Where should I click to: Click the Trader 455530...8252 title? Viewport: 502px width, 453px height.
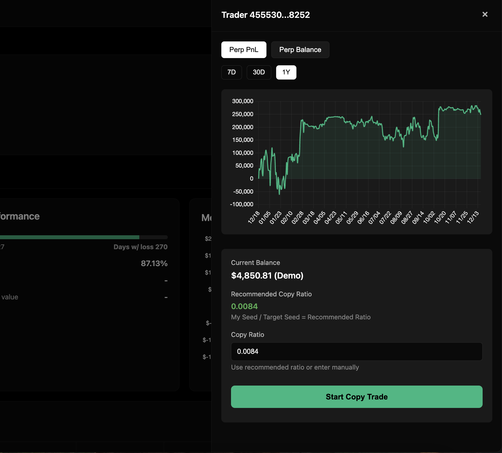click(266, 15)
